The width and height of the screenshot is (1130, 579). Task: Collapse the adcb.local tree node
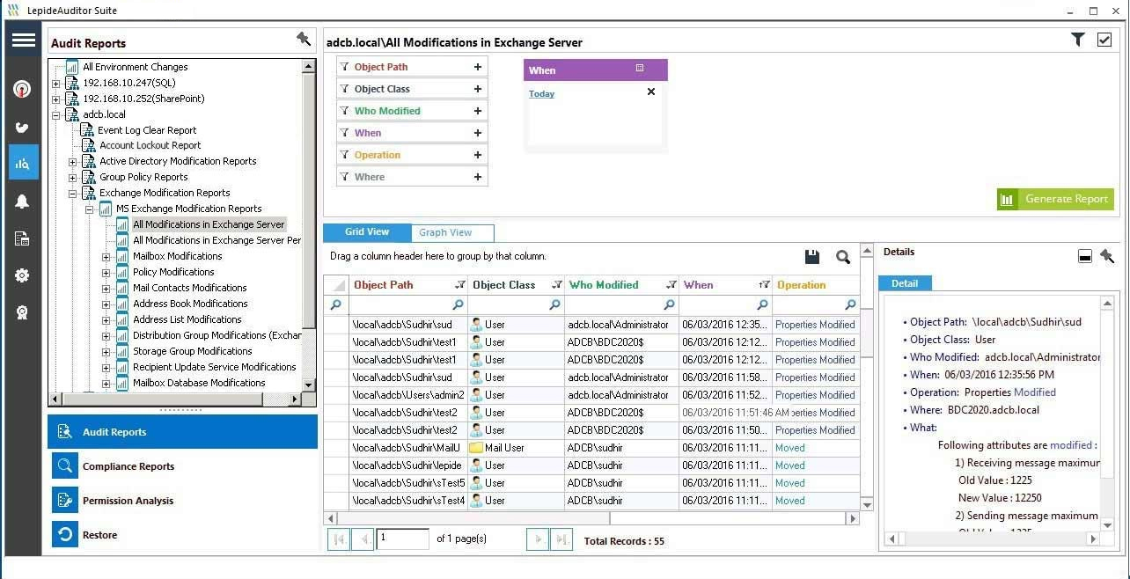55,115
